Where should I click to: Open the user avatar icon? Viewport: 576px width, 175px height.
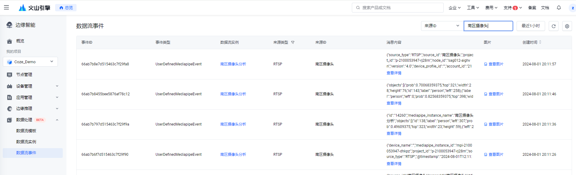pos(572,8)
